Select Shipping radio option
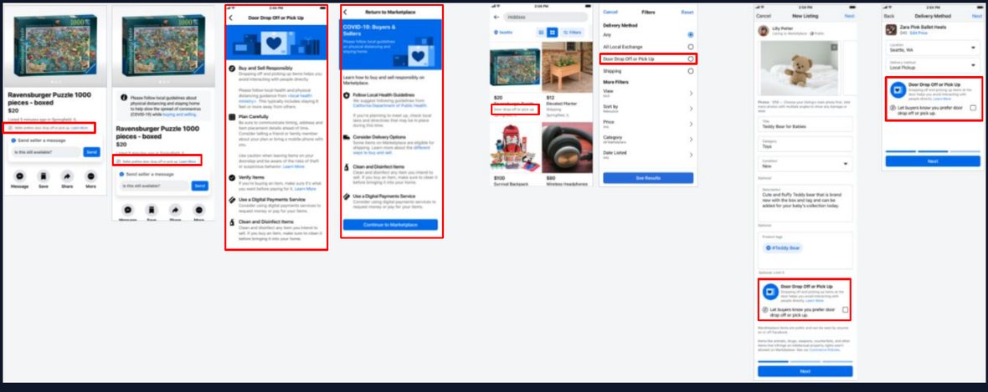The height and width of the screenshot is (392, 988). [691, 71]
